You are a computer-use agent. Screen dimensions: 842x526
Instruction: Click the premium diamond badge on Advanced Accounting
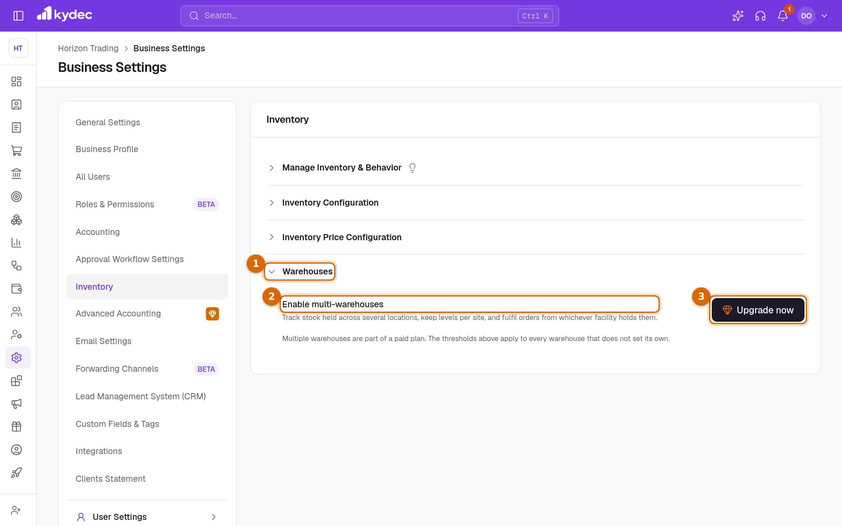click(212, 314)
